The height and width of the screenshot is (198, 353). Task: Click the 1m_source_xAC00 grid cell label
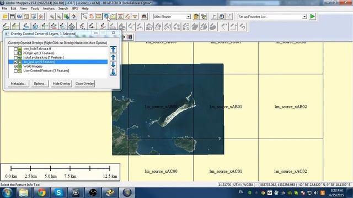tap(161, 171)
